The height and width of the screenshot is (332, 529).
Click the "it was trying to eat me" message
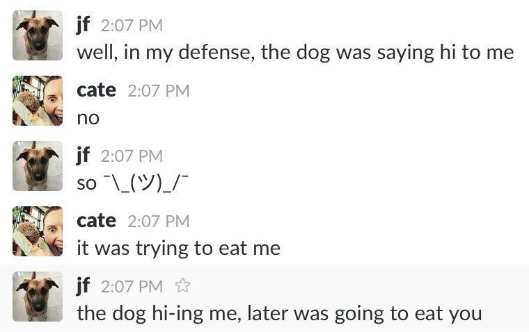click(x=178, y=248)
